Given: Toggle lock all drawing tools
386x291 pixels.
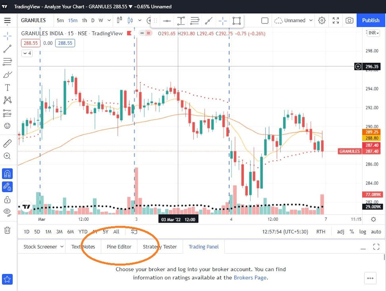Looking at the screenshot, I should point(7,199).
